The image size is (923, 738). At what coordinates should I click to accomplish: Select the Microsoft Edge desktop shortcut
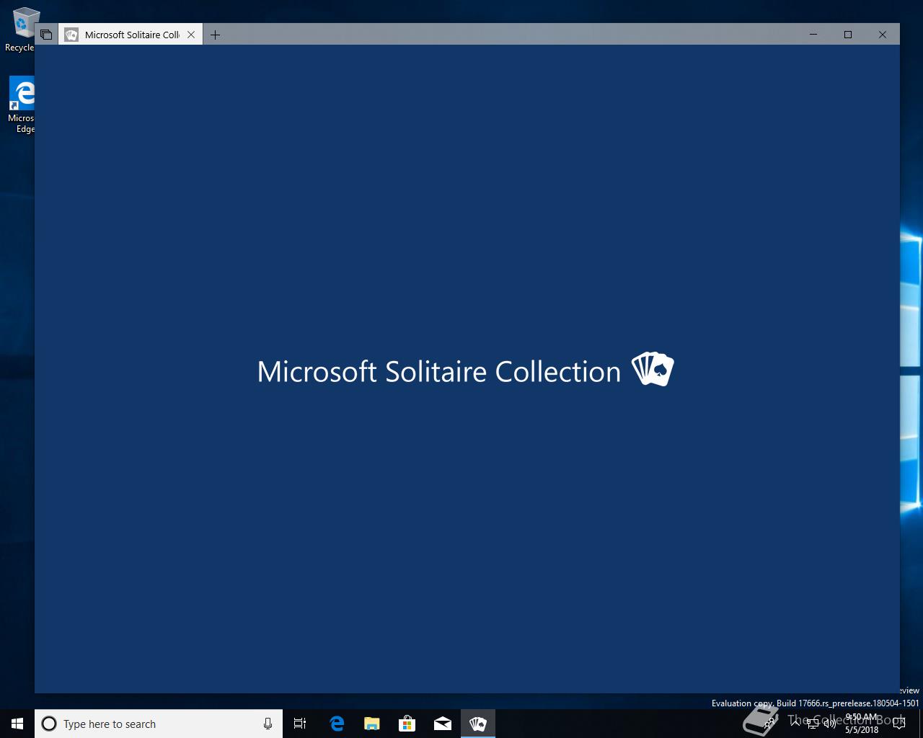point(22,105)
